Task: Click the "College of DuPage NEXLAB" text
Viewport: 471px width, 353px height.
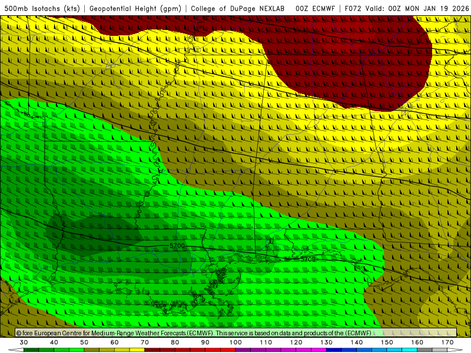Action: coord(238,9)
